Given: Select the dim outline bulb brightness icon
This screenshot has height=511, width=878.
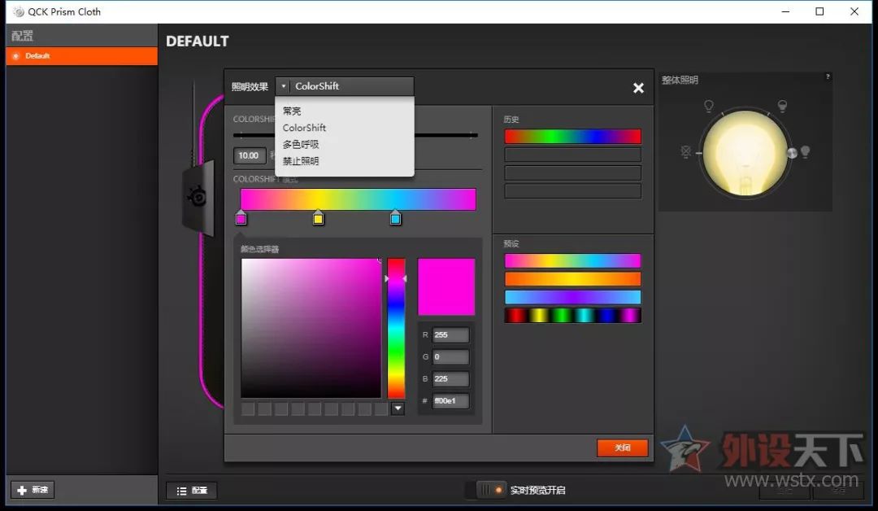Looking at the screenshot, I should pos(708,105).
